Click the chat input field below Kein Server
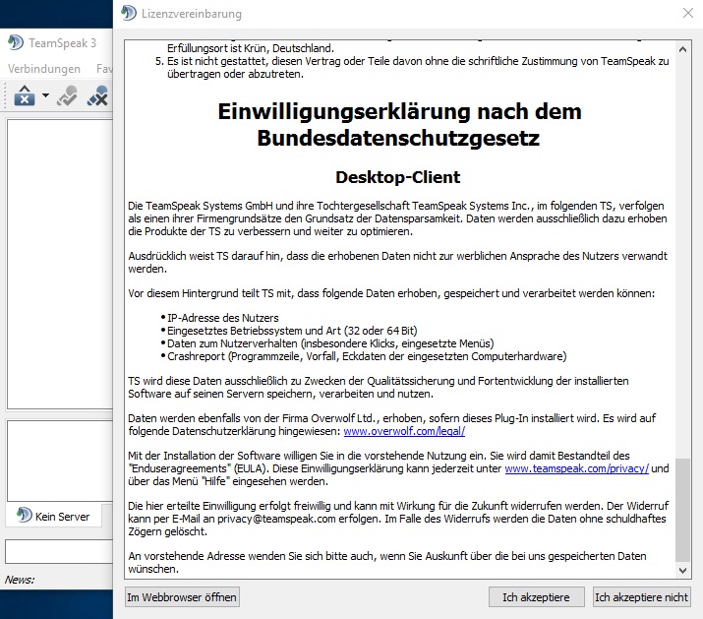 (57, 551)
